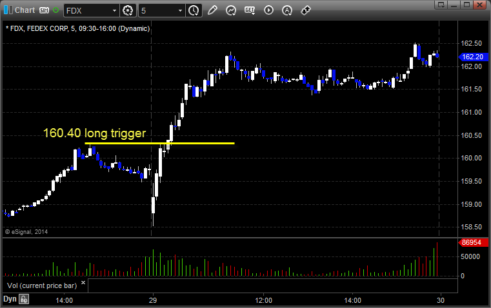Select the pencil drawing tool
Screen dimensions: 491x308
212,10
